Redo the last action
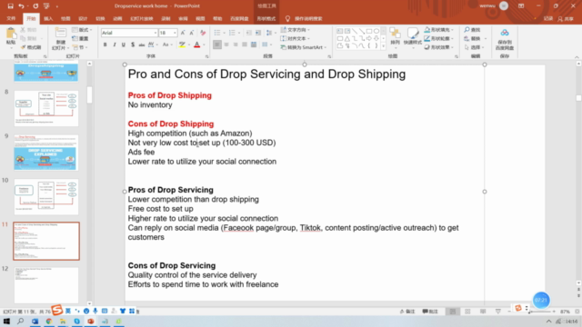The height and width of the screenshot is (327, 582). coord(35,6)
